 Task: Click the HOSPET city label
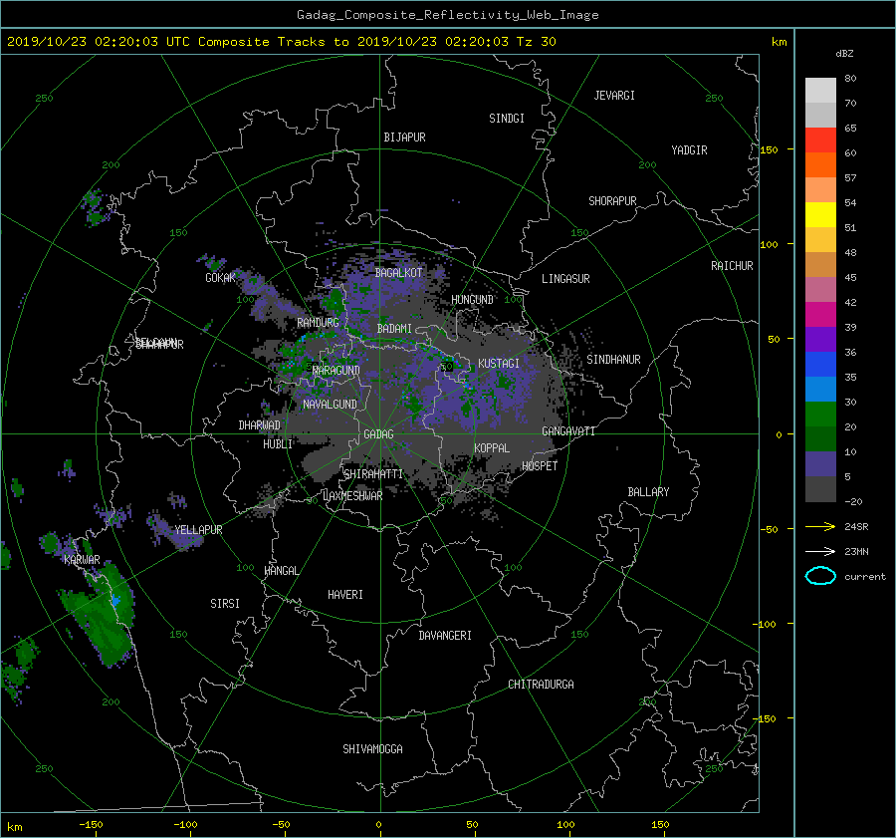(540, 466)
